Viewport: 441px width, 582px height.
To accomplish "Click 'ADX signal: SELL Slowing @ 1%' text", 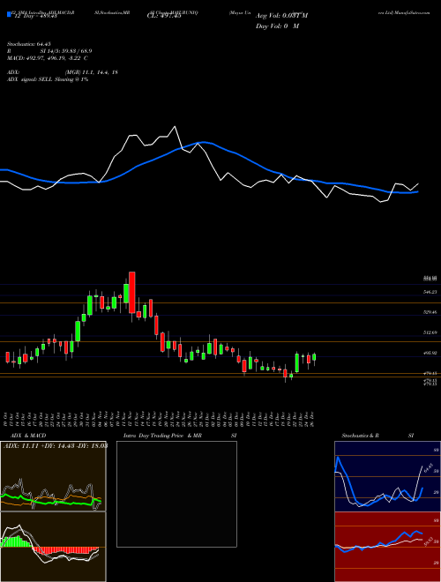I will pyautogui.click(x=48, y=79).
